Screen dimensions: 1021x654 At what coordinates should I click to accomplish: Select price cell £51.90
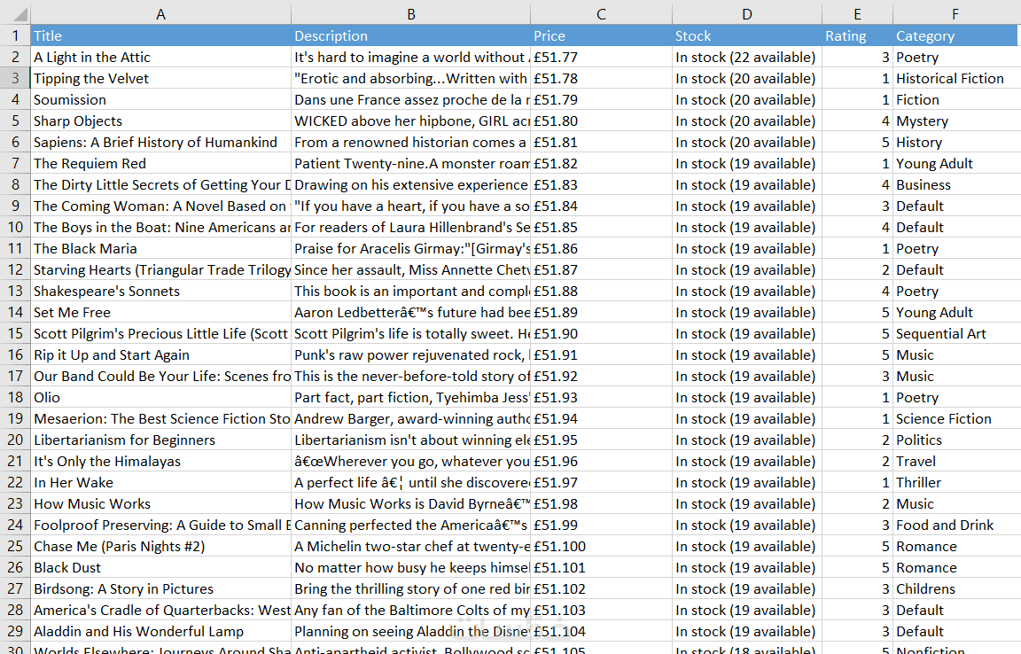601,333
